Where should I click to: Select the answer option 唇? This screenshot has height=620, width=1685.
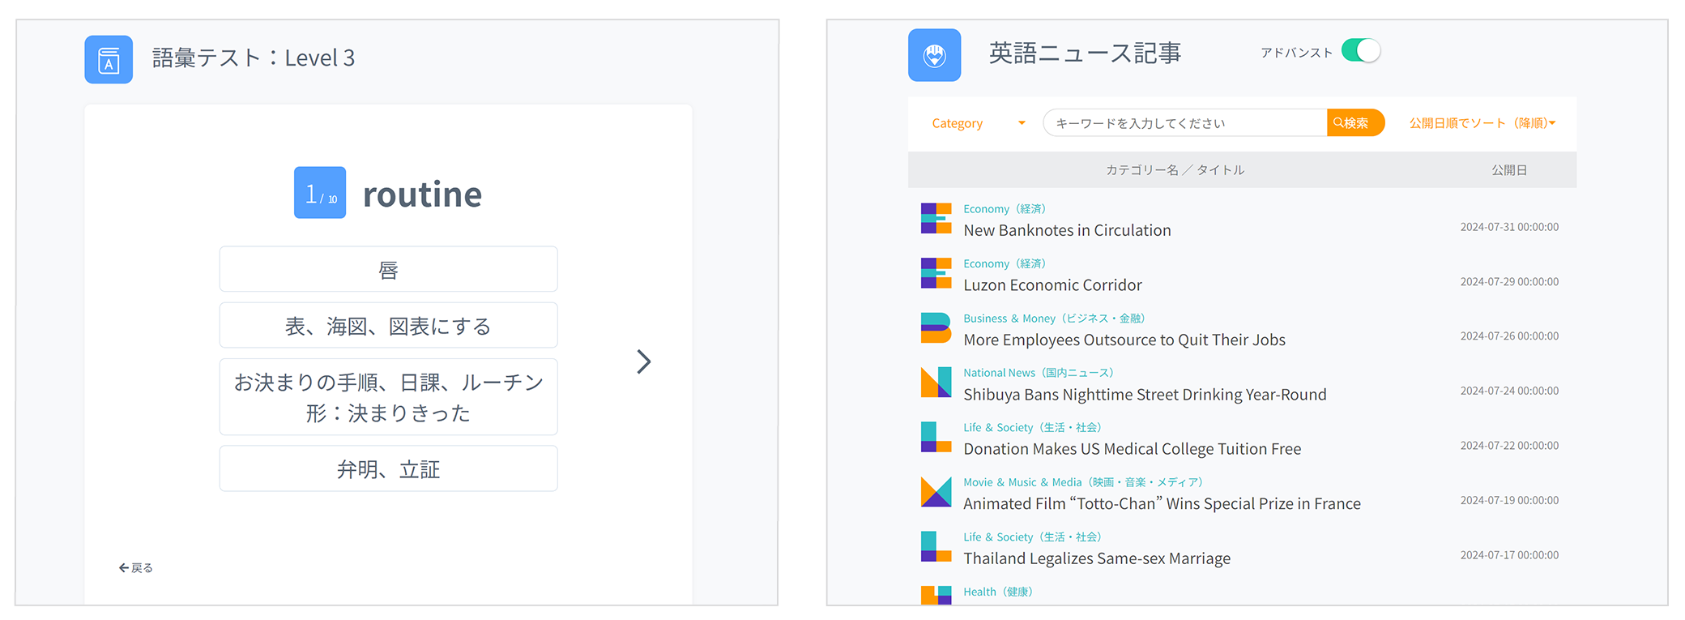(388, 269)
